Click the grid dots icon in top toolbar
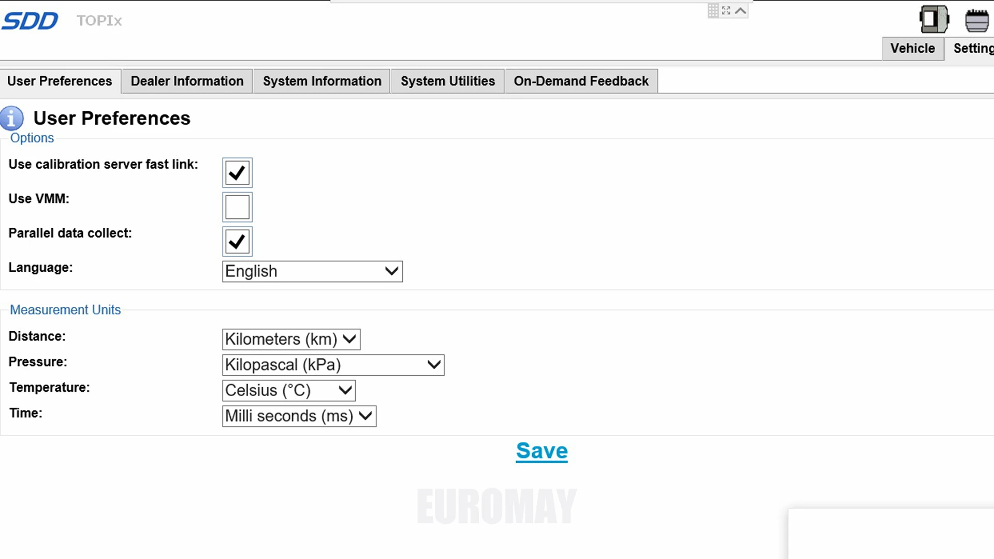 [713, 10]
